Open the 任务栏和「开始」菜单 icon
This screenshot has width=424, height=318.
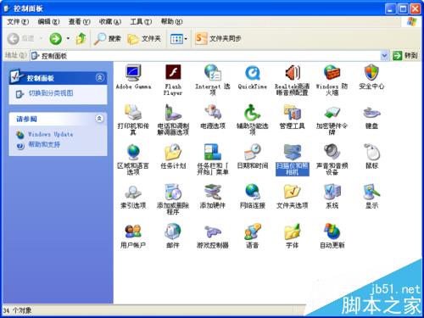(213, 152)
